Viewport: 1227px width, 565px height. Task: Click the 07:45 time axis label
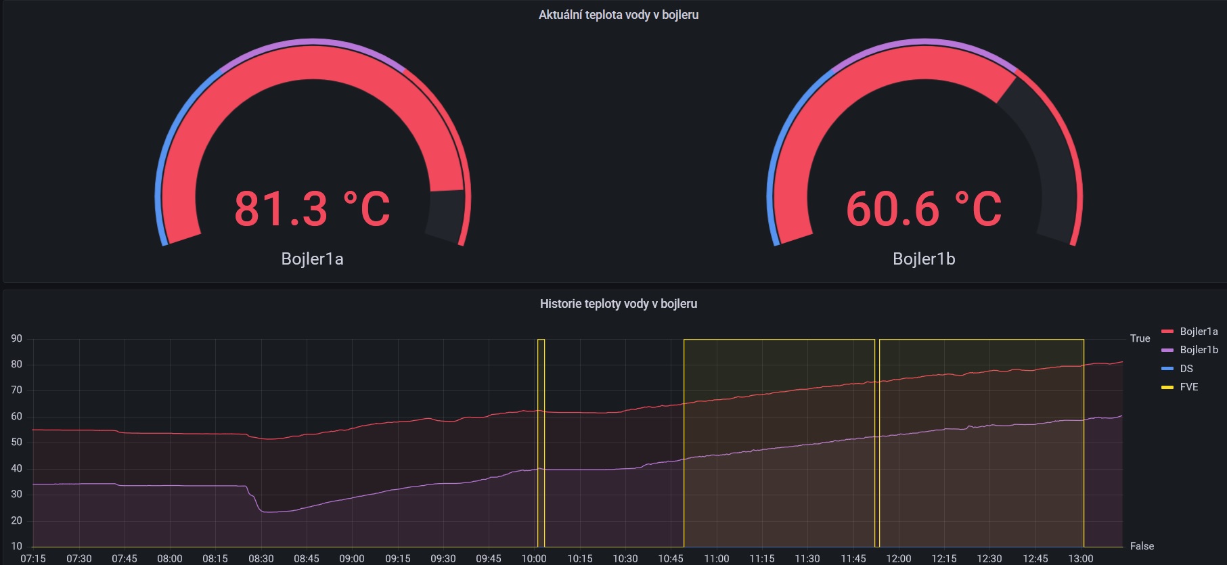[125, 558]
